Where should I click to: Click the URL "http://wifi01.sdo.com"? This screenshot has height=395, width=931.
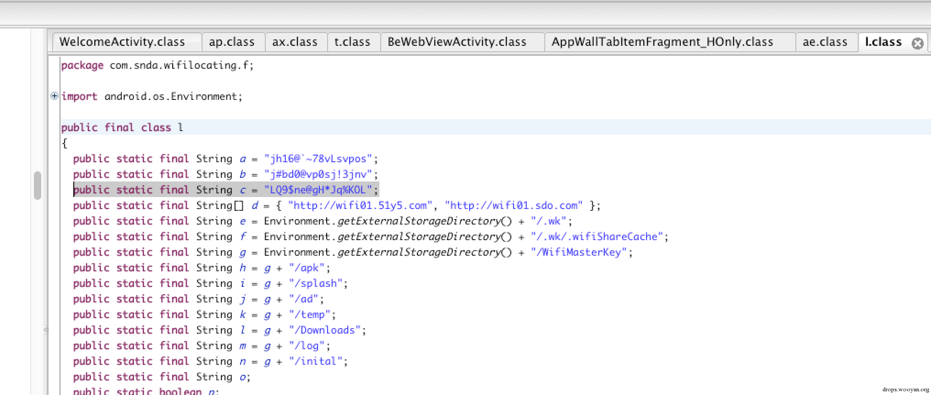click(x=514, y=206)
